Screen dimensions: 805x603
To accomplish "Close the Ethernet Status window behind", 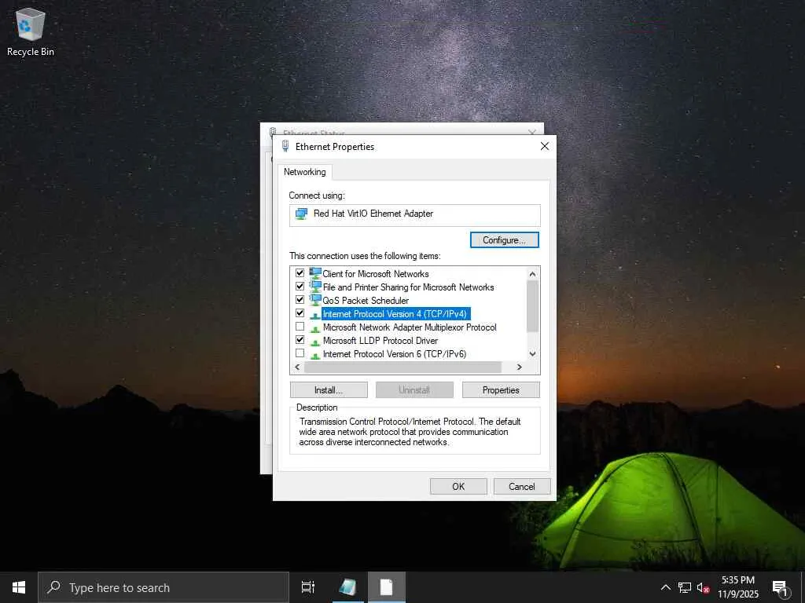I will (x=532, y=131).
